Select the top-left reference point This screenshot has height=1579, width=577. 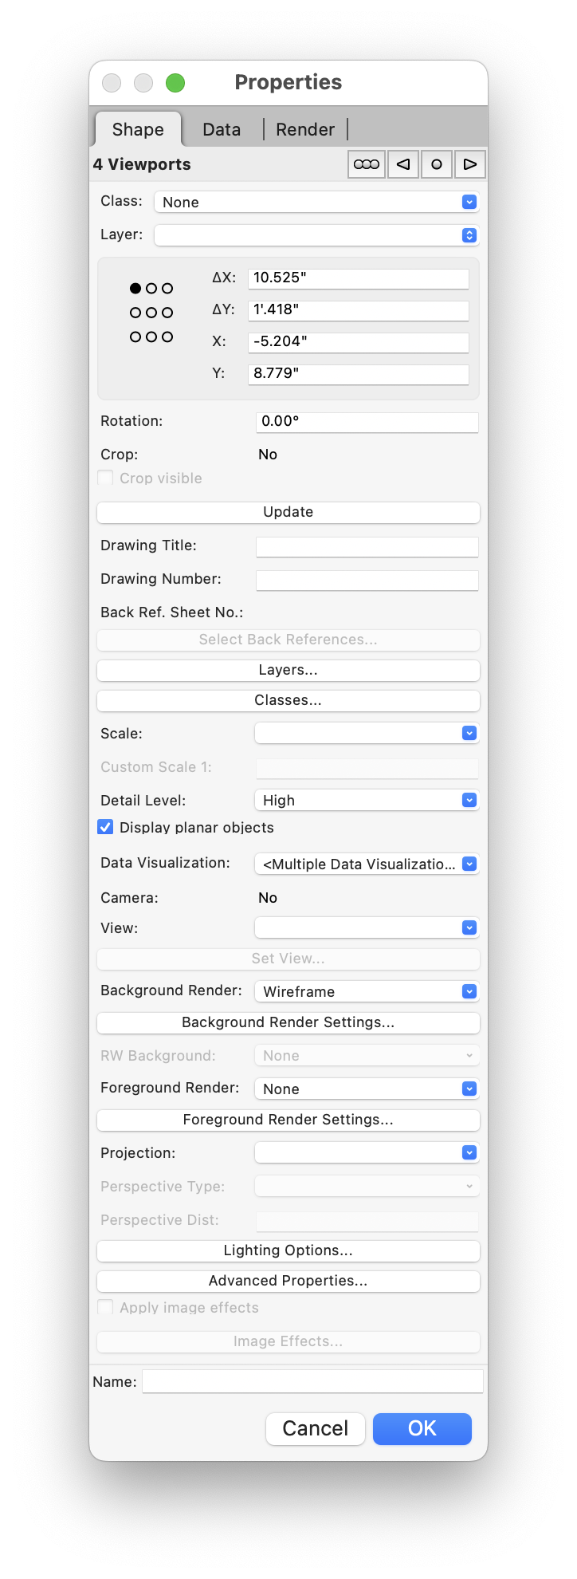(135, 289)
